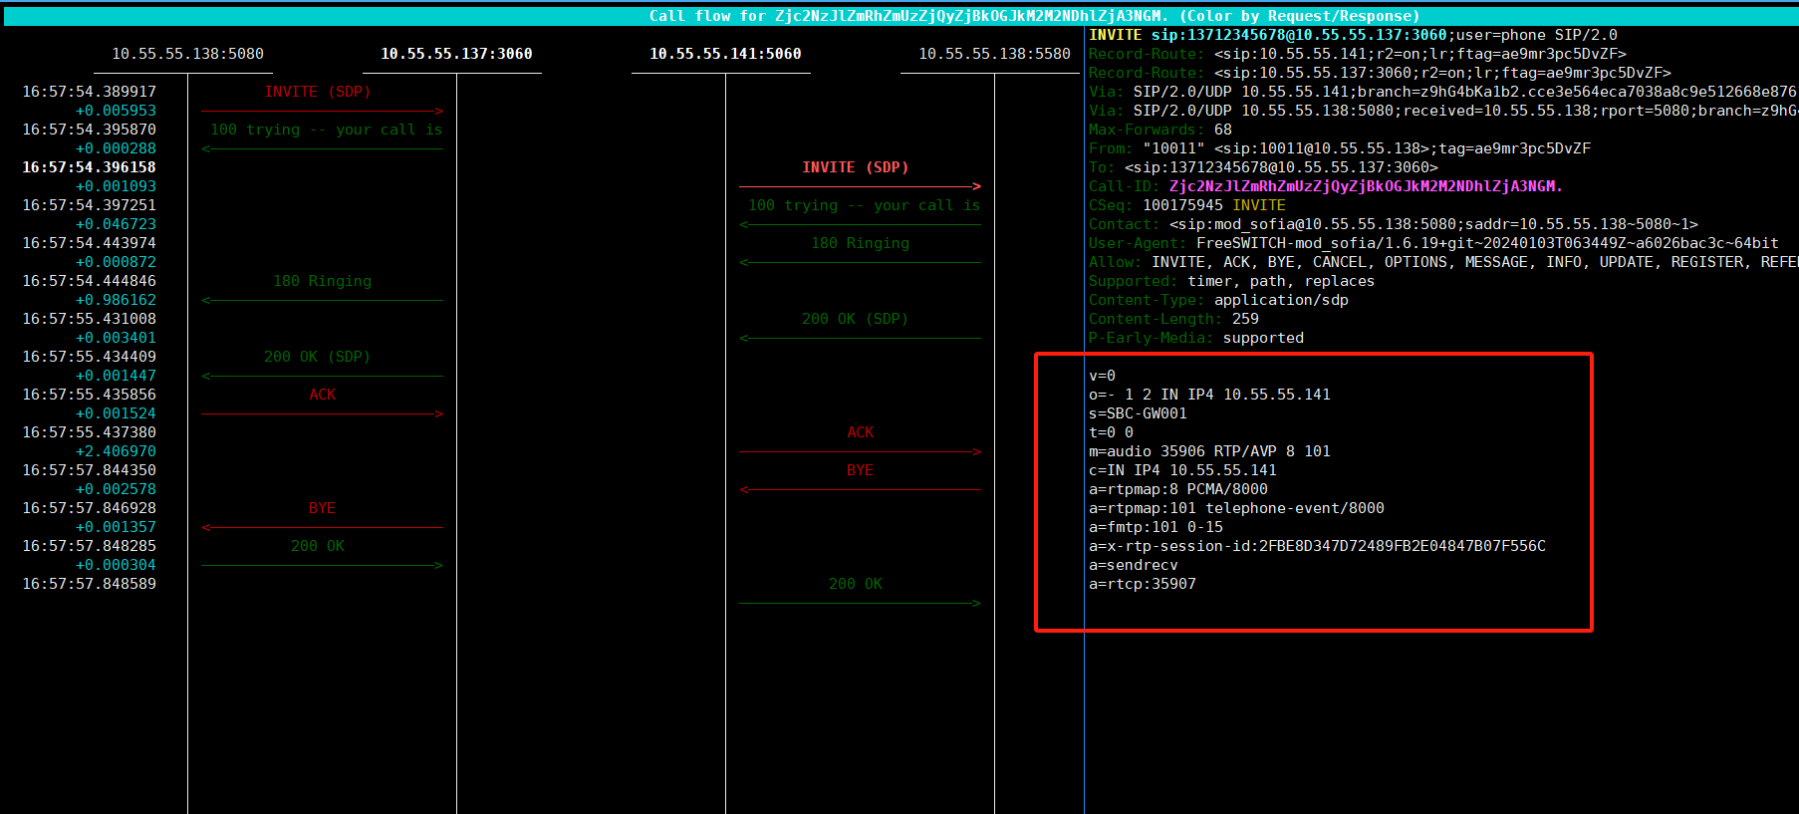The image size is (1799, 814).
Task: Click SDP session name s=SBC-GW001
Action: pyautogui.click(x=1138, y=413)
